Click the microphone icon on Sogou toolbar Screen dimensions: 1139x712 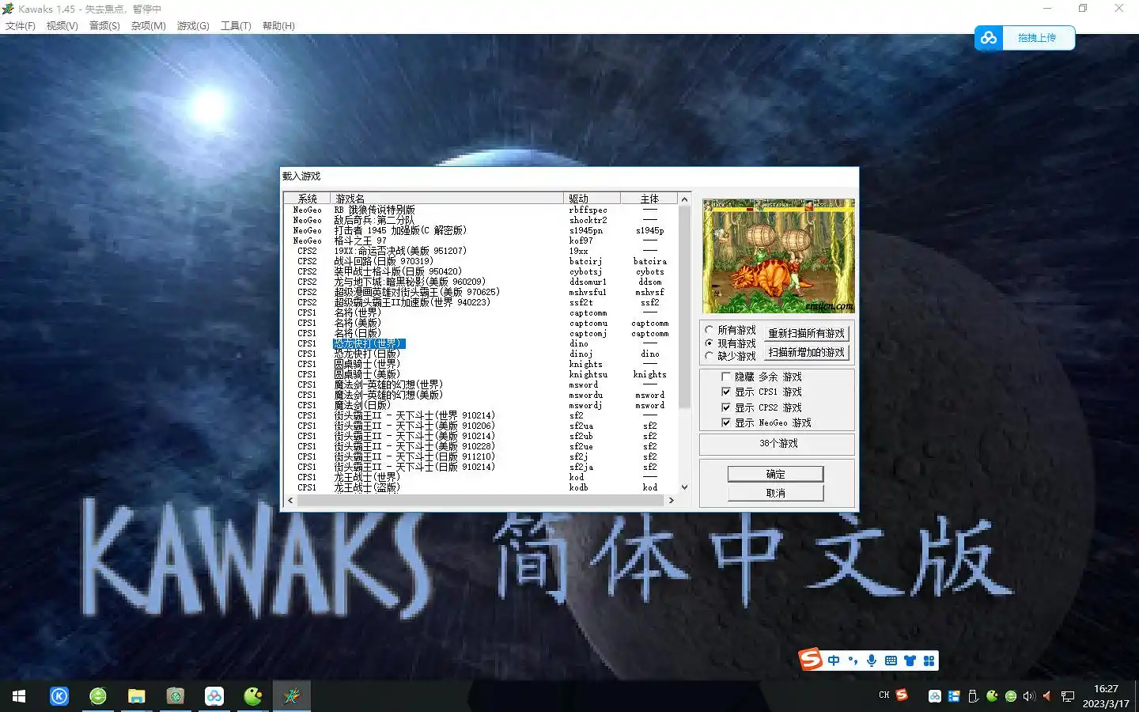click(871, 661)
